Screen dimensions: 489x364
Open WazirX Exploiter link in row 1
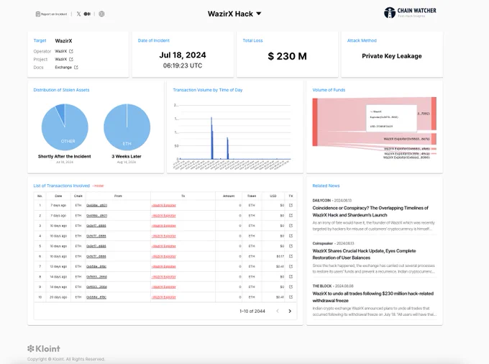pos(164,205)
